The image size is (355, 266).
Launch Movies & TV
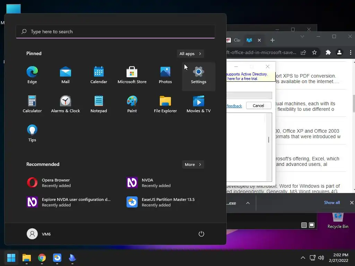tap(199, 105)
